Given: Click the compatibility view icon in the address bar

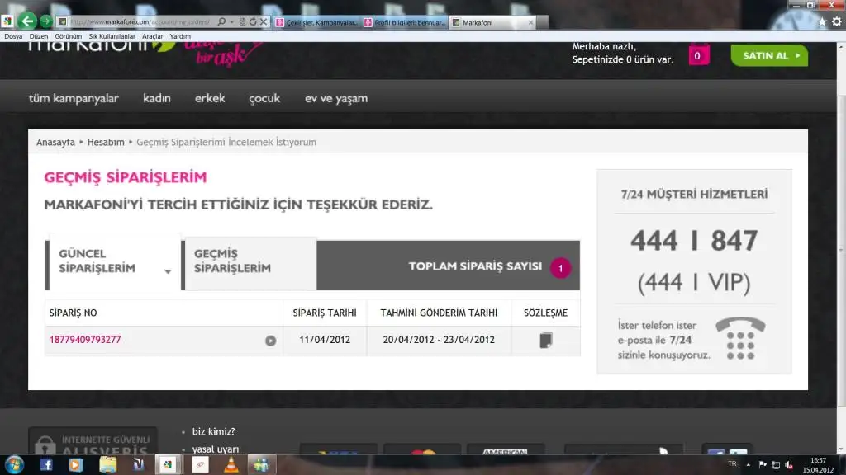Looking at the screenshot, I should (x=242, y=22).
